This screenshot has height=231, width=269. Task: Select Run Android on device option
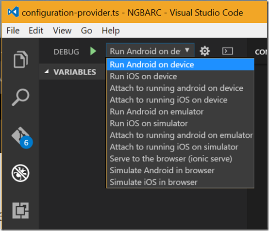coord(180,65)
